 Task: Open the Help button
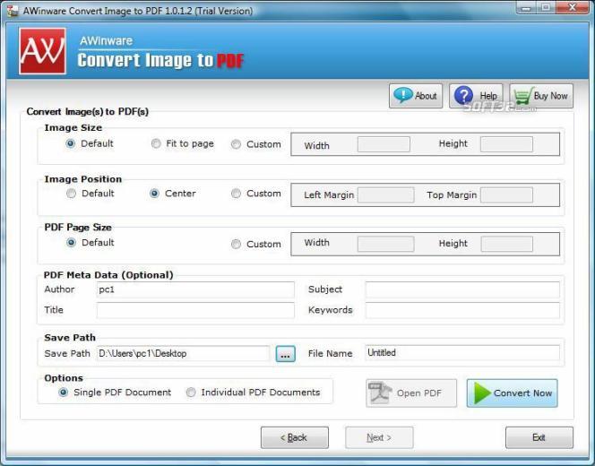tap(476, 96)
